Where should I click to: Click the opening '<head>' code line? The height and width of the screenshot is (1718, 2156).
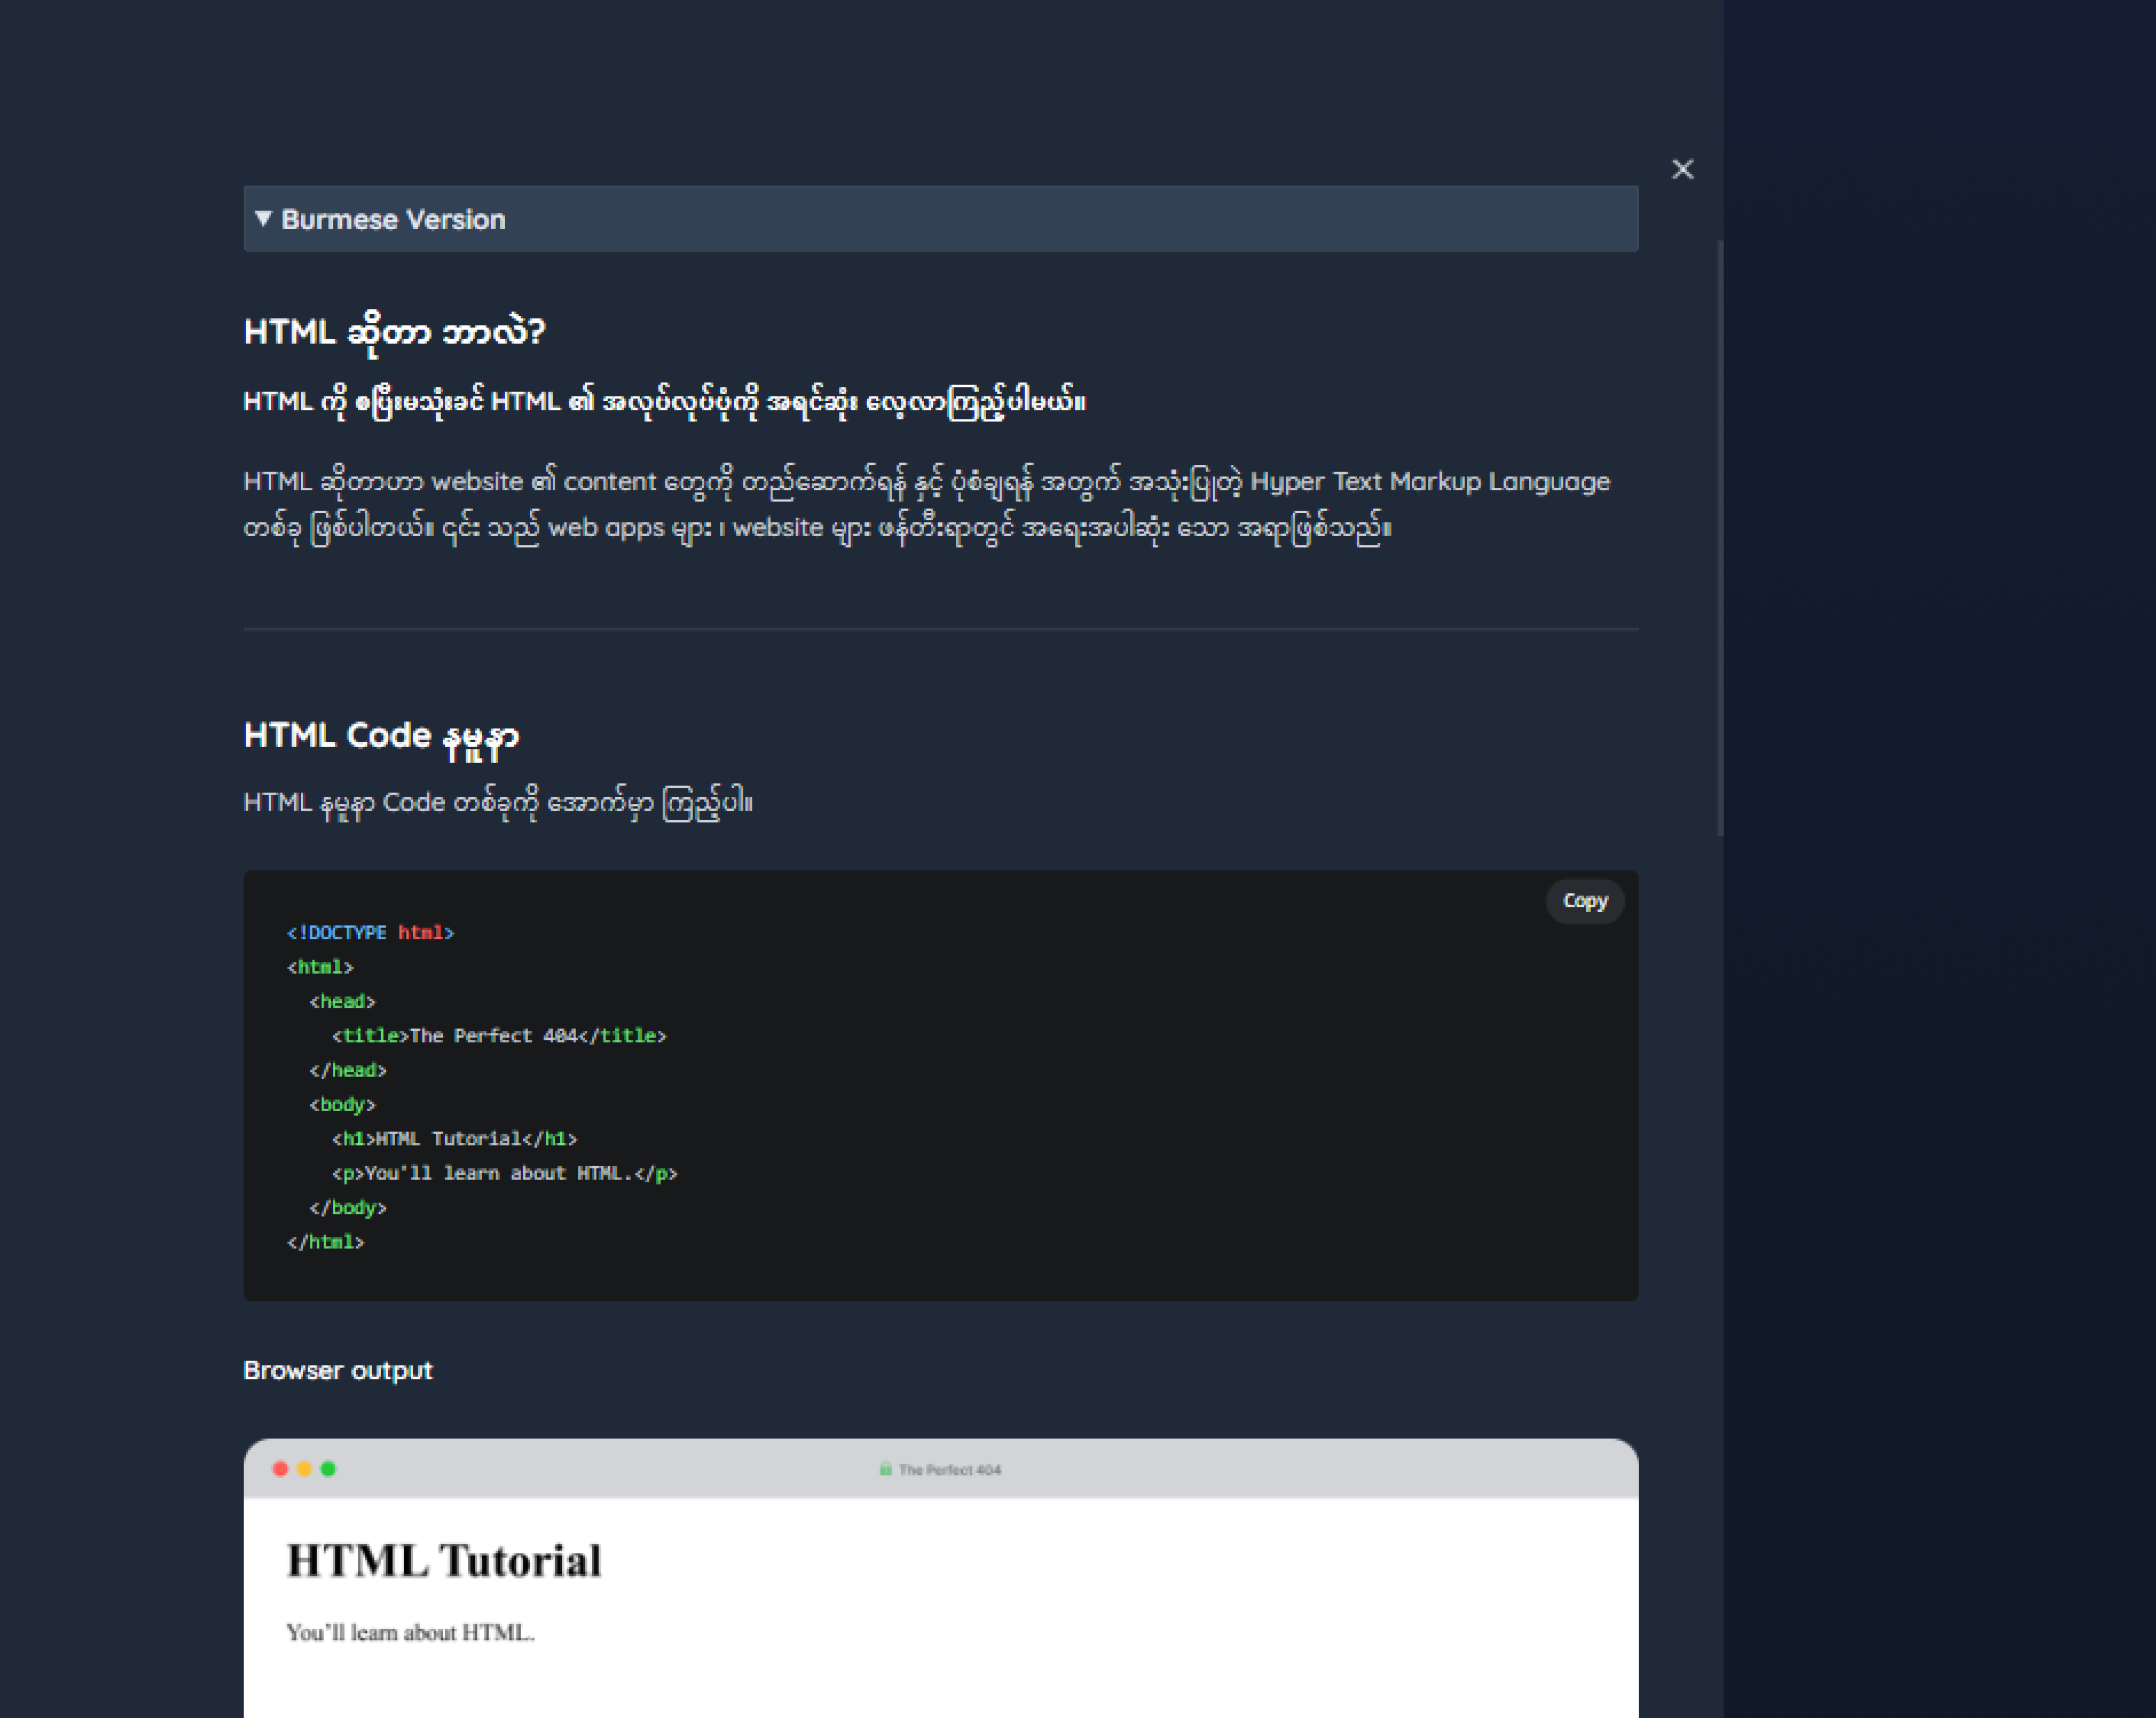point(342,1002)
